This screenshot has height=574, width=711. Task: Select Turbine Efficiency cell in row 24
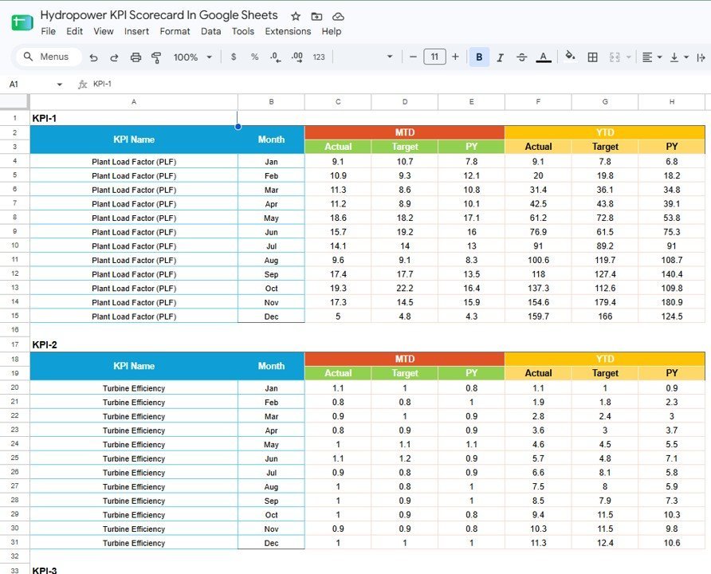pyautogui.click(x=134, y=444)
